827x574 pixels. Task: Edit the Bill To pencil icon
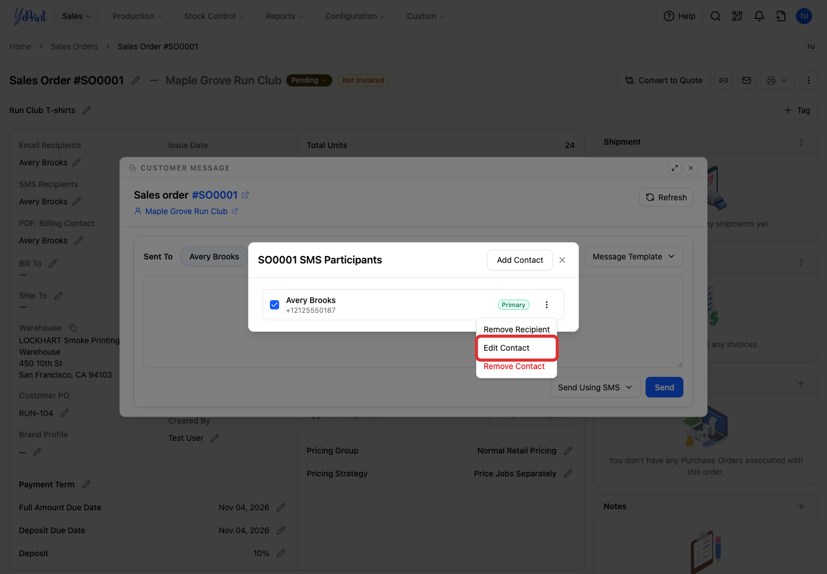53,263
